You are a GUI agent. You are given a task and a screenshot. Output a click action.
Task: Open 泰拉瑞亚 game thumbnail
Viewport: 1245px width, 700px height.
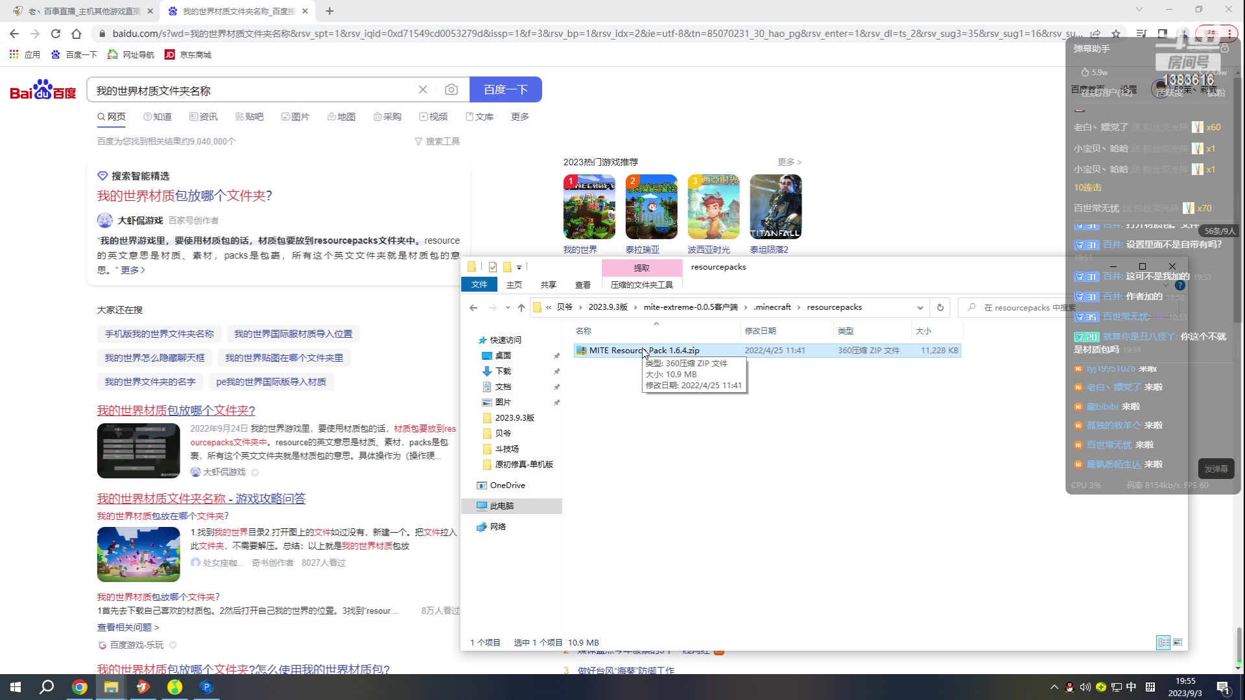652,207
